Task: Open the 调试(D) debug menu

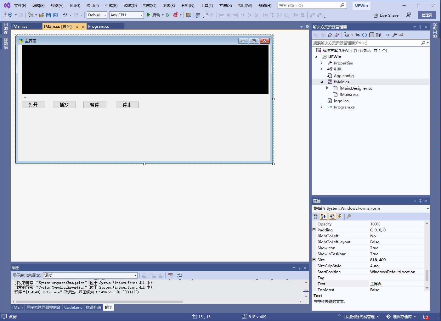Action: tap(130, 6)
